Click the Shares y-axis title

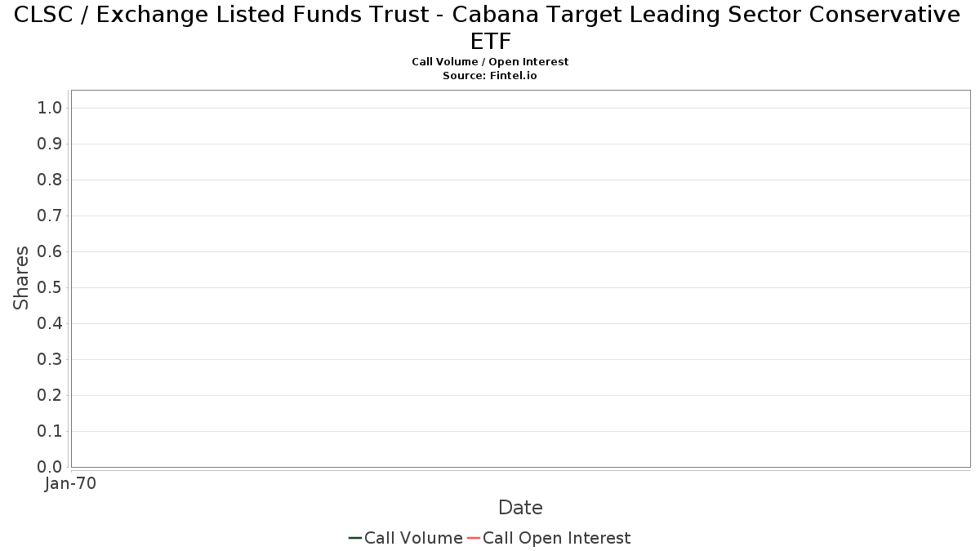(x=21, y=278)
